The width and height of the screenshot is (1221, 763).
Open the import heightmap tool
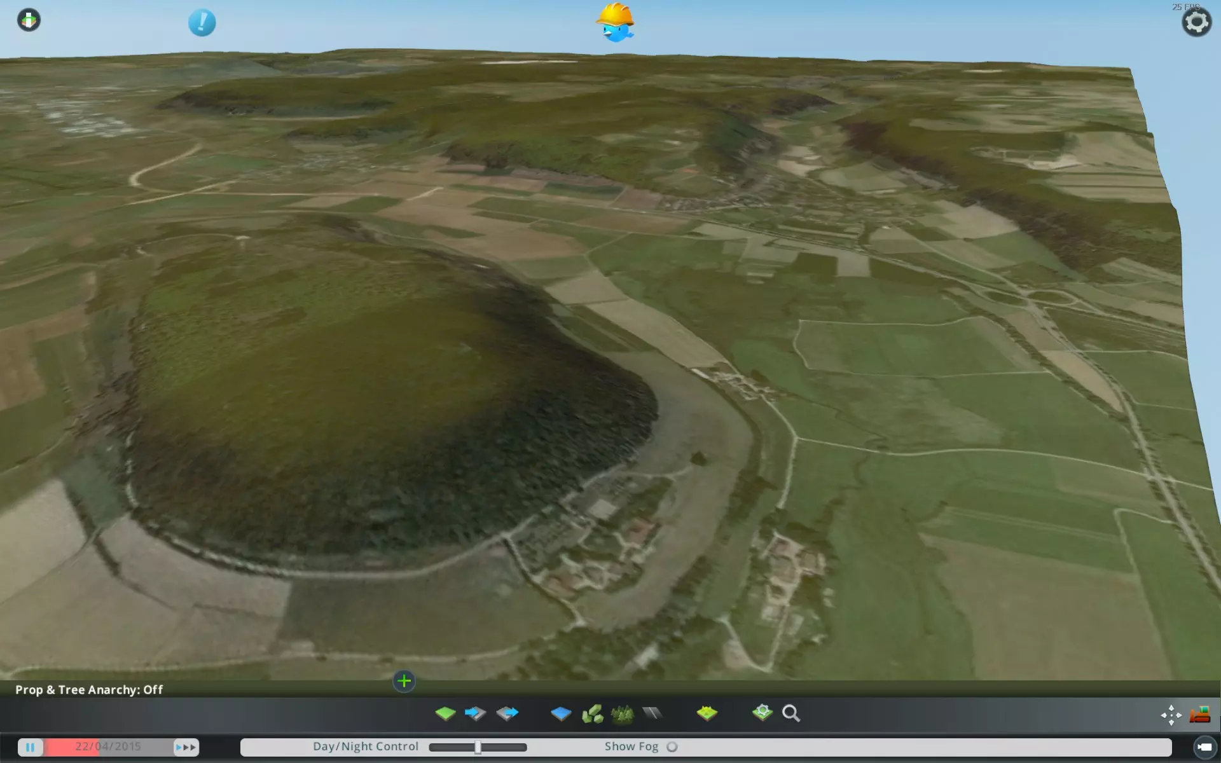[x=475, y=713]
